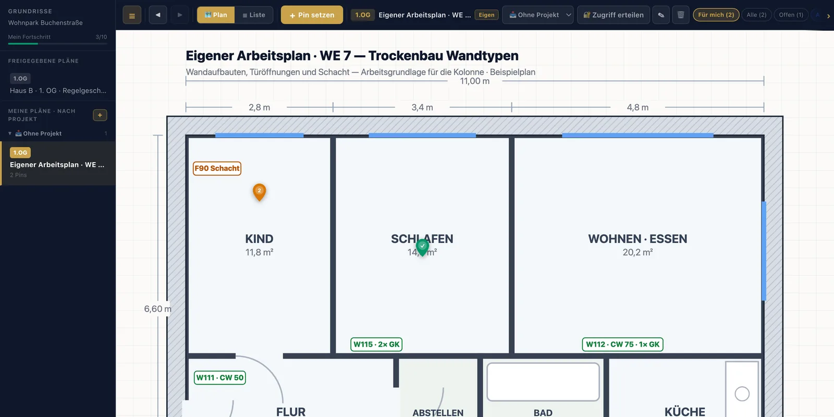Click the 'KÜCHE' room label

point(684,412)
